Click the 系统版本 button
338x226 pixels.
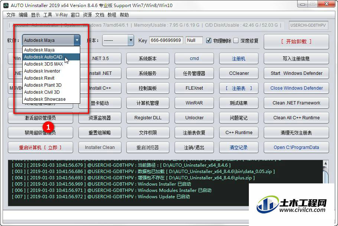[148, 59]
